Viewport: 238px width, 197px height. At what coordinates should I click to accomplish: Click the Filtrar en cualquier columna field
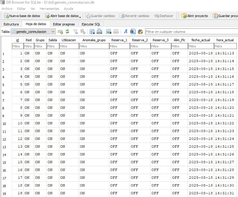click(192, 32)
